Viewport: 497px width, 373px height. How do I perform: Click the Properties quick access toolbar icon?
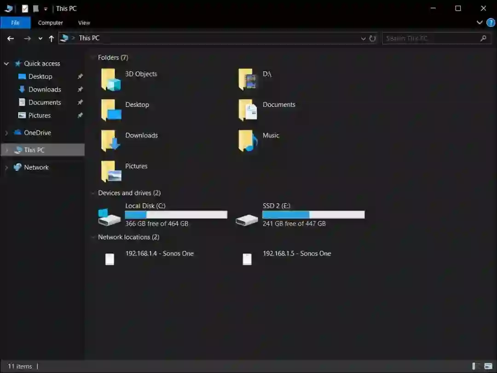click(25, 9)
